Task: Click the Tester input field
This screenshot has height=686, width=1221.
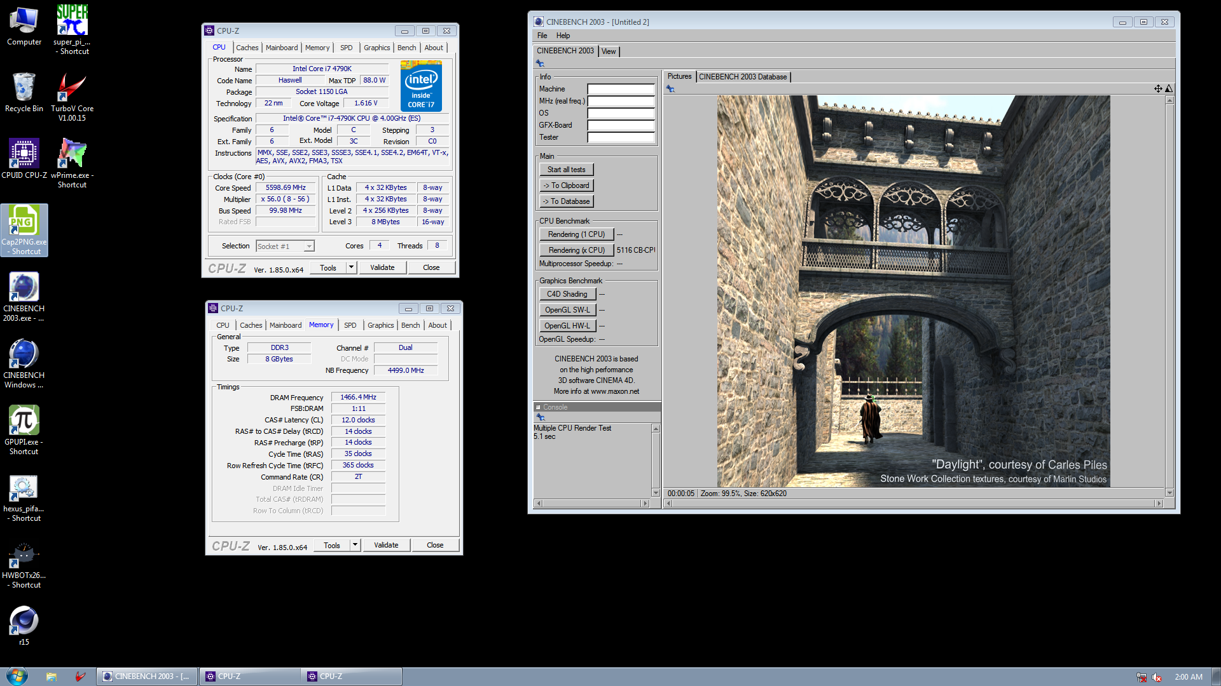Action: (621, 137)
